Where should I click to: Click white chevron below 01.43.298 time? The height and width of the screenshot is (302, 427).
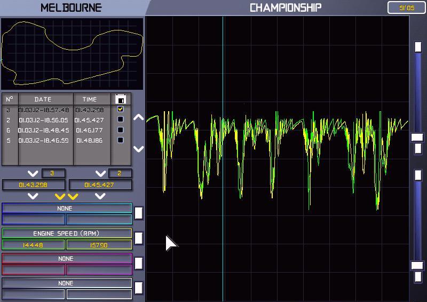point(33,197)
